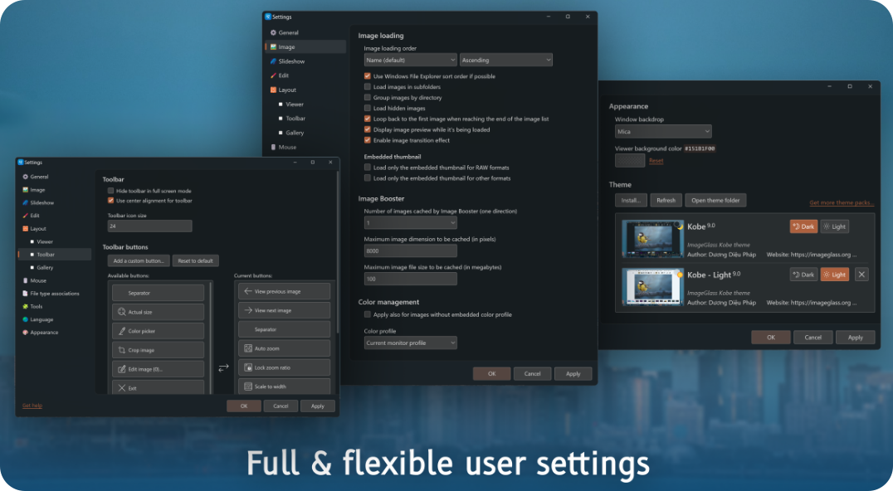The image size is (893, 491).
Task: Click Layout icon in Toolbar settings window sidebar
Action: point(25,229)
